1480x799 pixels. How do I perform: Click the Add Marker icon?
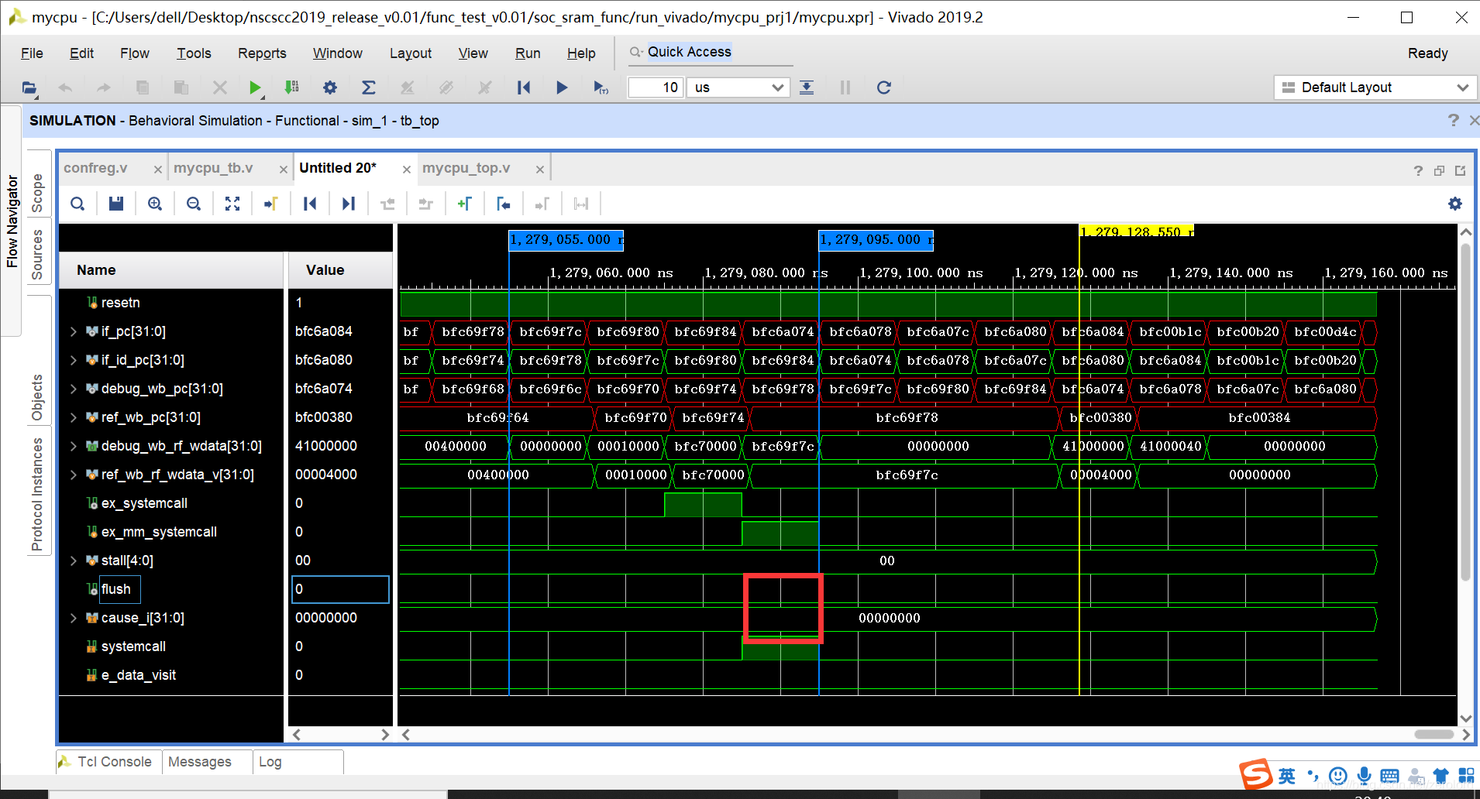[x=464, y=204]
